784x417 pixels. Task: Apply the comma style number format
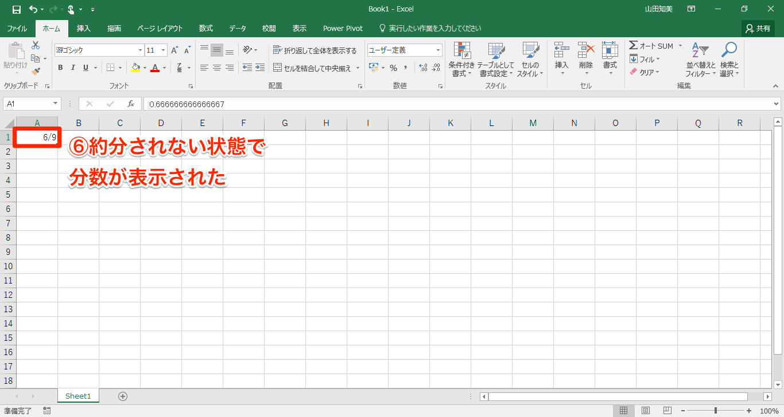point(406,68)
